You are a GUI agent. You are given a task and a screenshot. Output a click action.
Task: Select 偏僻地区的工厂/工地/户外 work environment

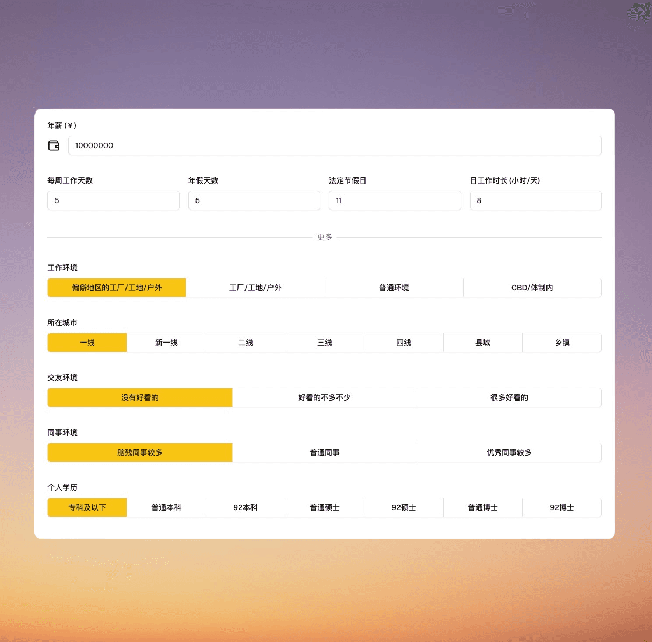click(x=117, y=288)
